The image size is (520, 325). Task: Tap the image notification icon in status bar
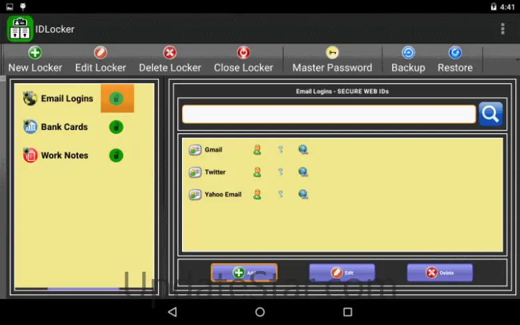9,7
